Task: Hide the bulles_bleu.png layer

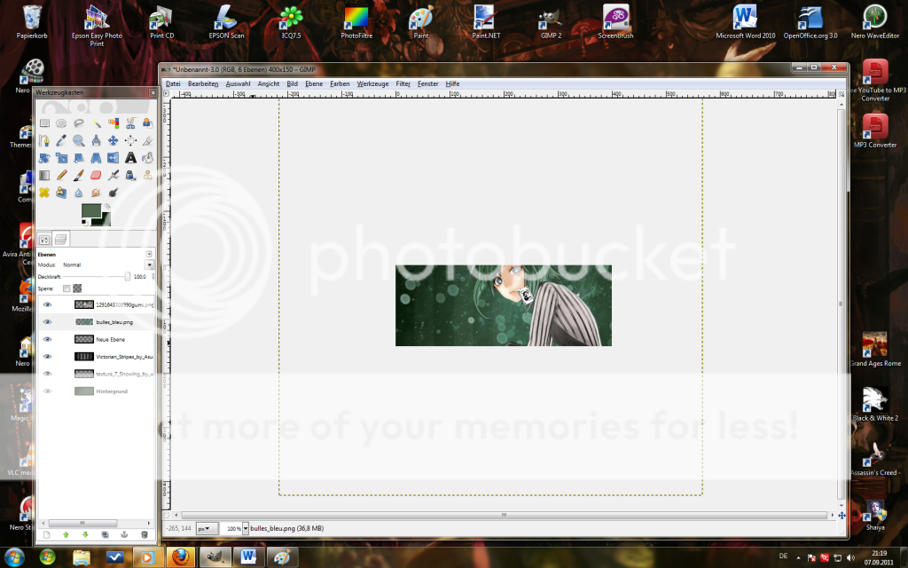Action: tap(48, 321)
